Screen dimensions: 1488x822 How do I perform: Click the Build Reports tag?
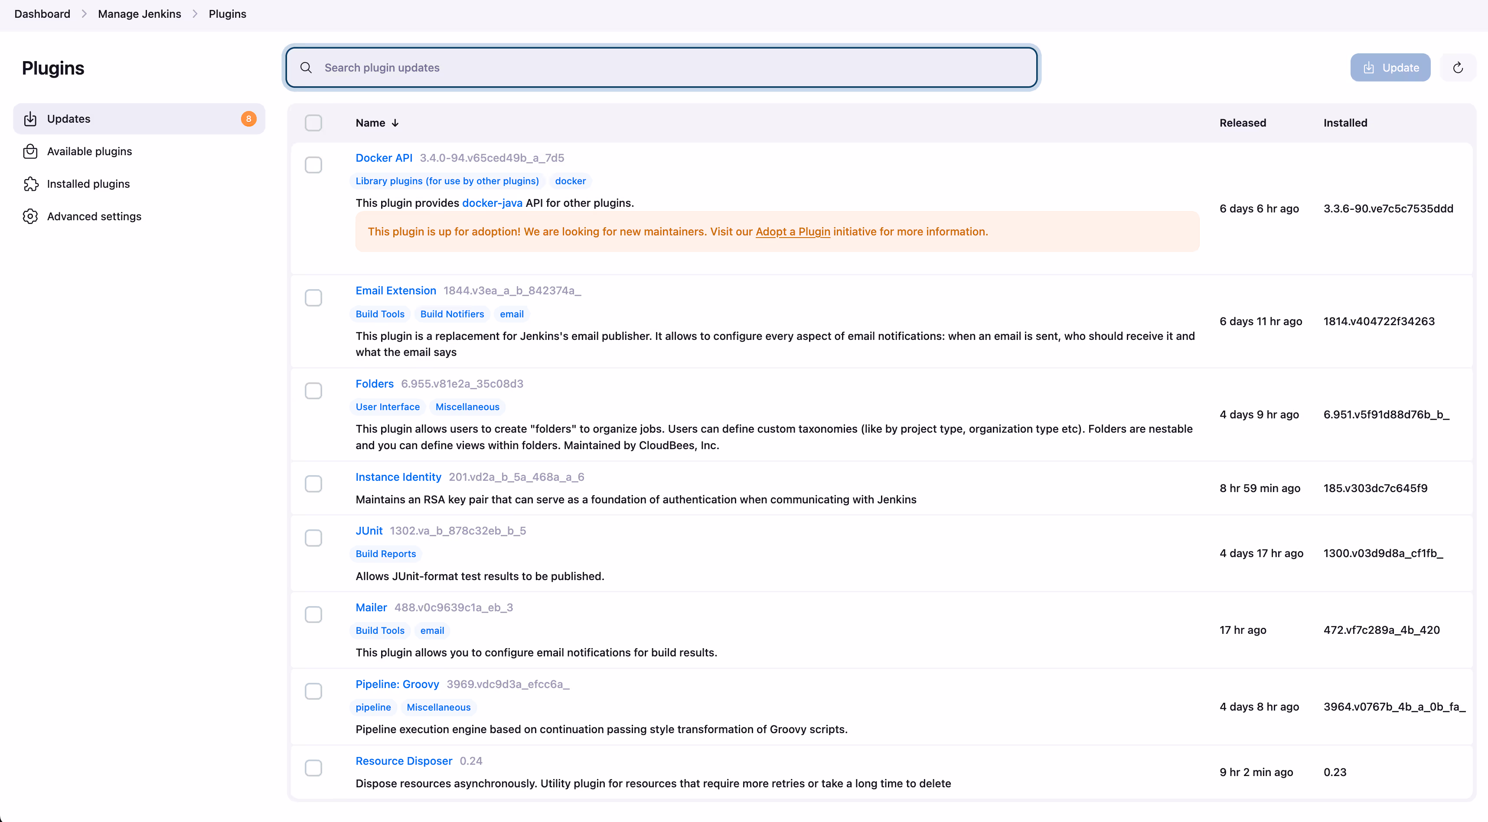click(x=386, y=554)
